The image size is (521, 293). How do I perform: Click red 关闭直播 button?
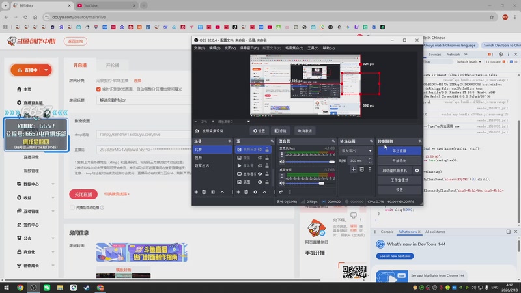(83, 194)
